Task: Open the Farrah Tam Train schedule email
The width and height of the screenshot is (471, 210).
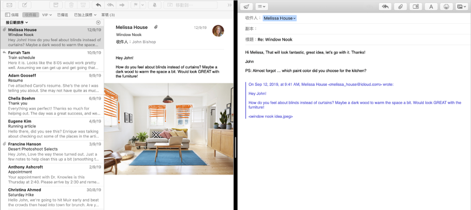Action: pos(52,60)
